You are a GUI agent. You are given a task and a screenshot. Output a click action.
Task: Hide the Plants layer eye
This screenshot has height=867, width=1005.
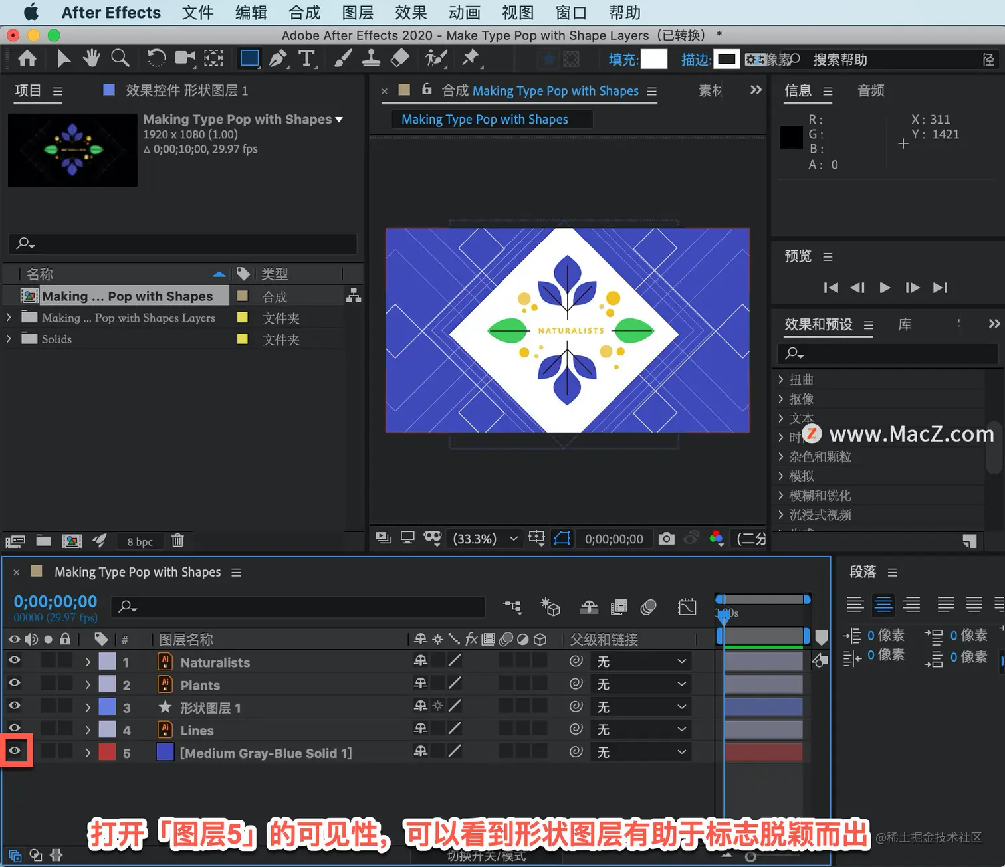tap(14, 683)
